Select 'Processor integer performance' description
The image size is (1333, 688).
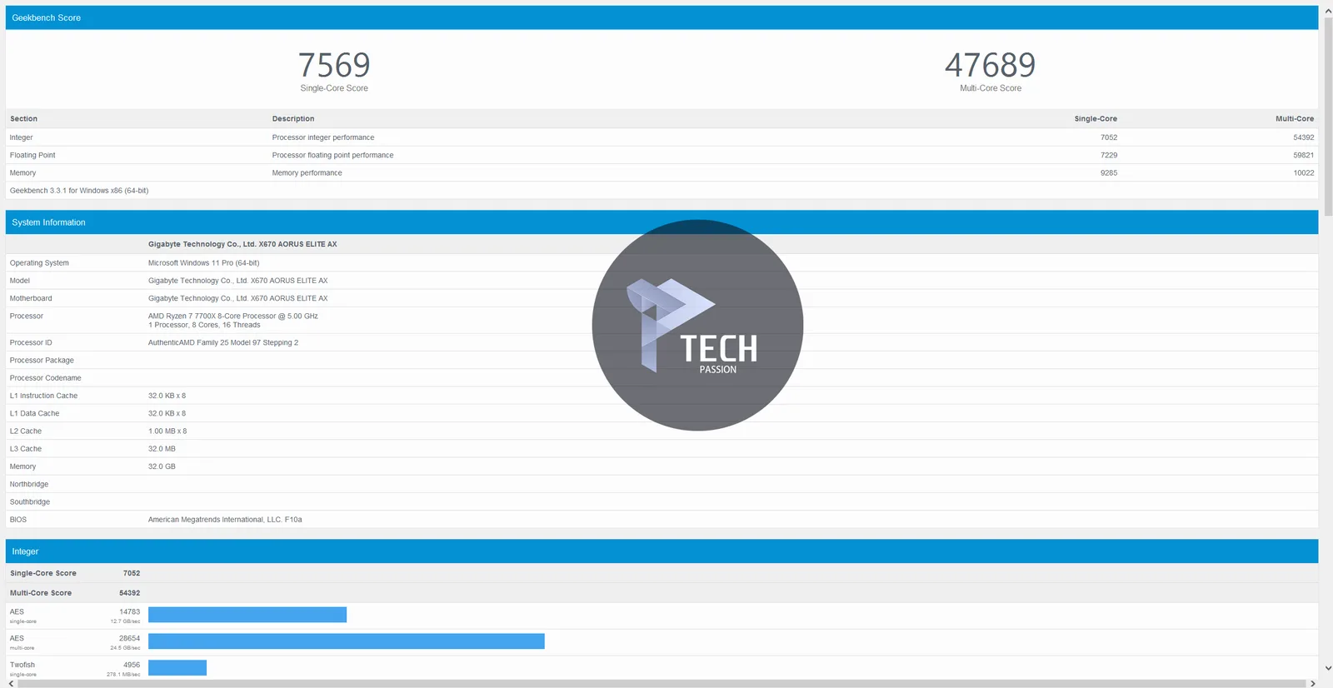pyautogui.click(x=323, y=137)
